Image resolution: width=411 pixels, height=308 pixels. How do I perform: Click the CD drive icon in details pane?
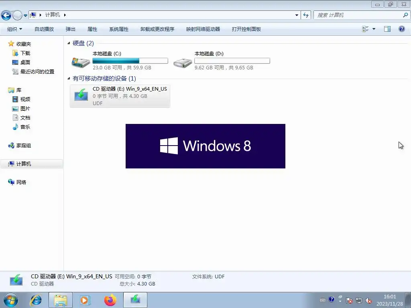16,280
